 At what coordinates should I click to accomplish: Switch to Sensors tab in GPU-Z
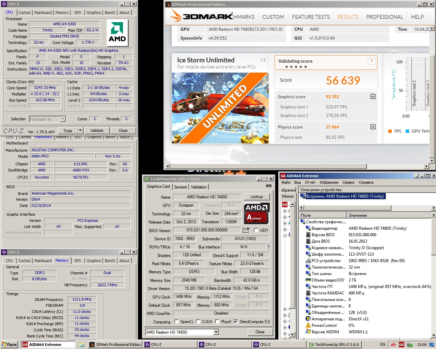[180, 187]
